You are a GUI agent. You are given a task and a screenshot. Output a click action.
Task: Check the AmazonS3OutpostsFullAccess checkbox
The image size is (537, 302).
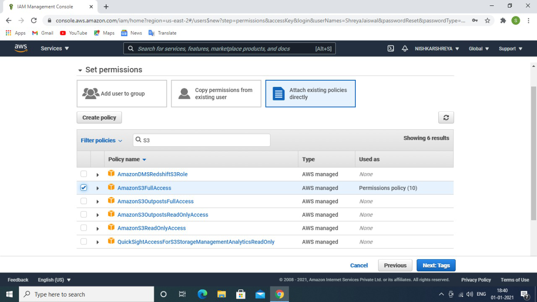(83, 201)
